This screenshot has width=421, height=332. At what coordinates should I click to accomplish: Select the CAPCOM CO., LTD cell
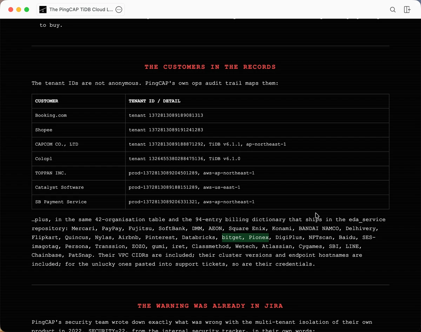(x=79, y=144)
